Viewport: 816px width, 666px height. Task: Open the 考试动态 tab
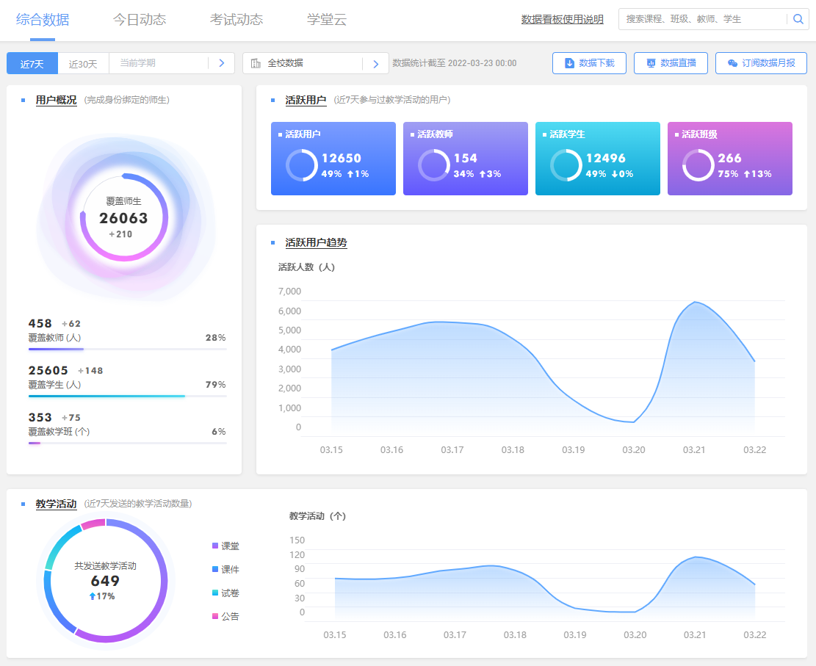pyautogui.click(x=237, y=20)
